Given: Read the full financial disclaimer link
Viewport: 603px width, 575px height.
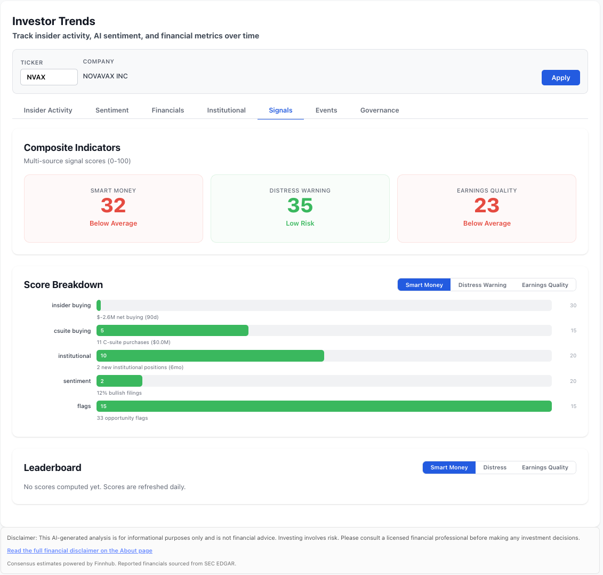Looking at the screenshot, I should click(x=80, y=550).
